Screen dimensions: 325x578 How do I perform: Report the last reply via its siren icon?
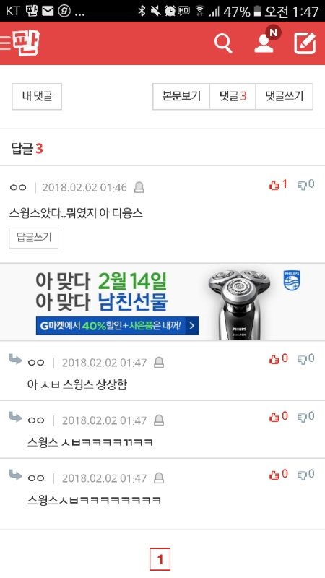pos(159,478)
